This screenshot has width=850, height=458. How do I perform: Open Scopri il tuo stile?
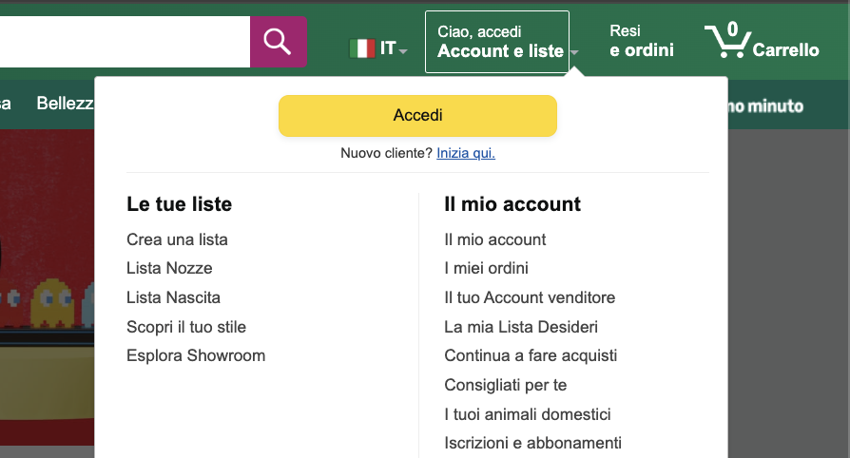tap(186, 327)
